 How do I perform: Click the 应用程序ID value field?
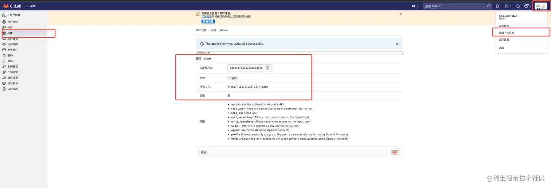coord(246,68)
